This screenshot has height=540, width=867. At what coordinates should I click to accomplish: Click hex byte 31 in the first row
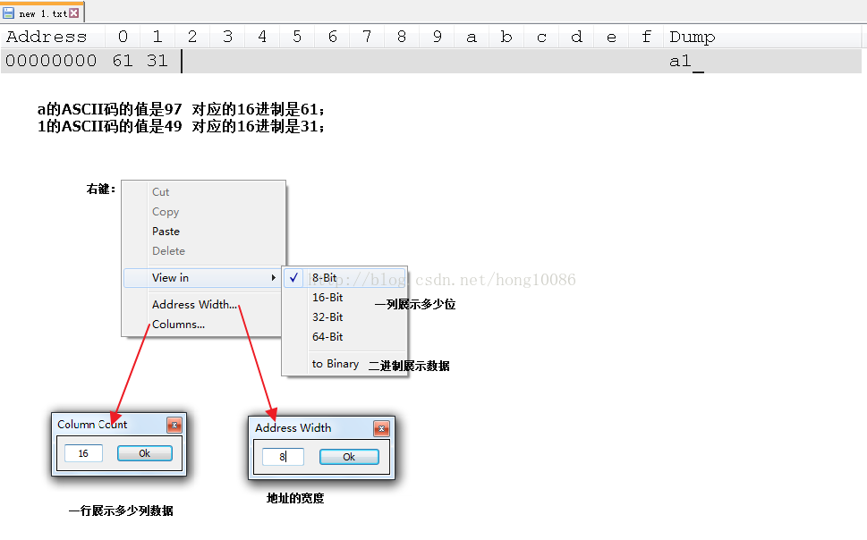[157, 60]
